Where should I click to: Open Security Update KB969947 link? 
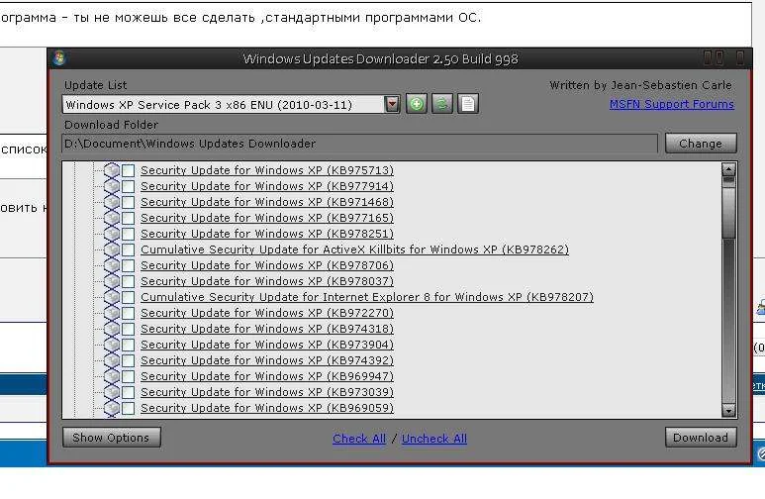coord(267,376)
